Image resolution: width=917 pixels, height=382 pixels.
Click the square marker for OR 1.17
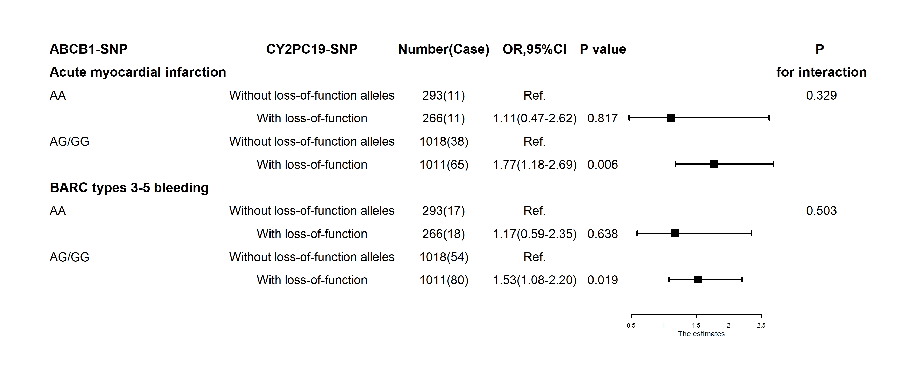click(x=675, y=234)
